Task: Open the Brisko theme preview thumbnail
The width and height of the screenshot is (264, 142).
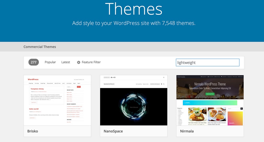Action: [x=58, y=100]
